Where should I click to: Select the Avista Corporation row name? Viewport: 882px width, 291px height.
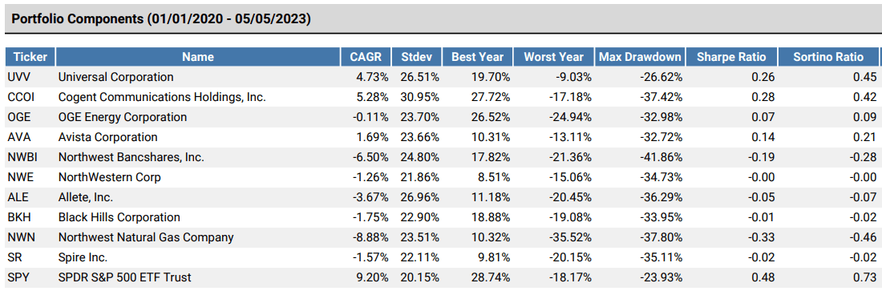108,137
